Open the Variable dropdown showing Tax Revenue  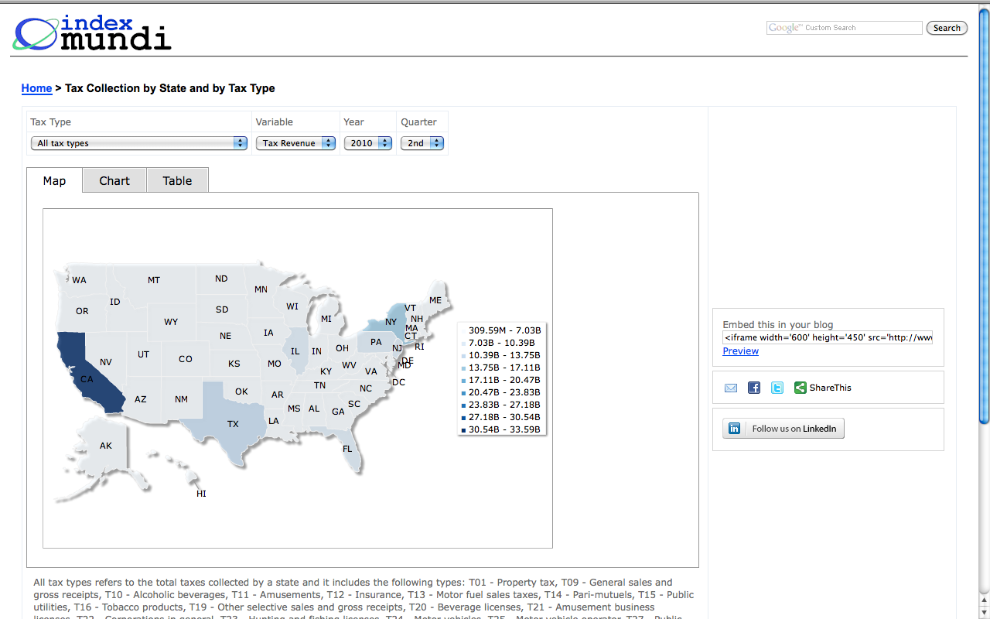pyautogui.click(x=295, y=143)
